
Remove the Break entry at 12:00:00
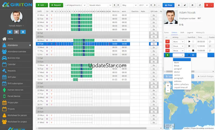168,46
